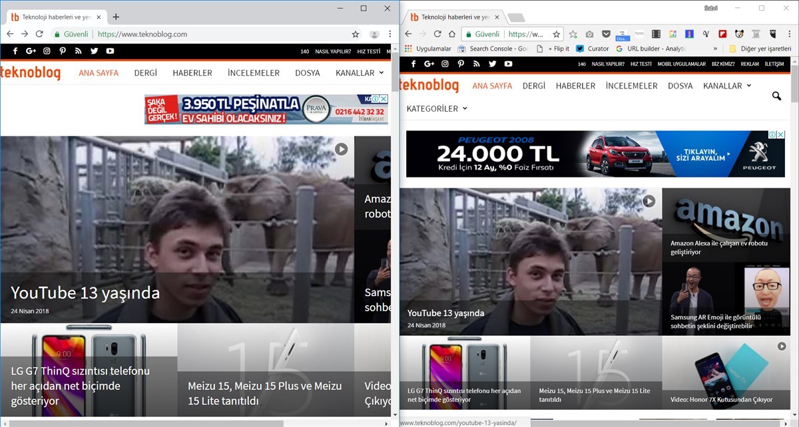Click the home button in the right window
This screenshot has height=427, width=799.
coord(452,34)
